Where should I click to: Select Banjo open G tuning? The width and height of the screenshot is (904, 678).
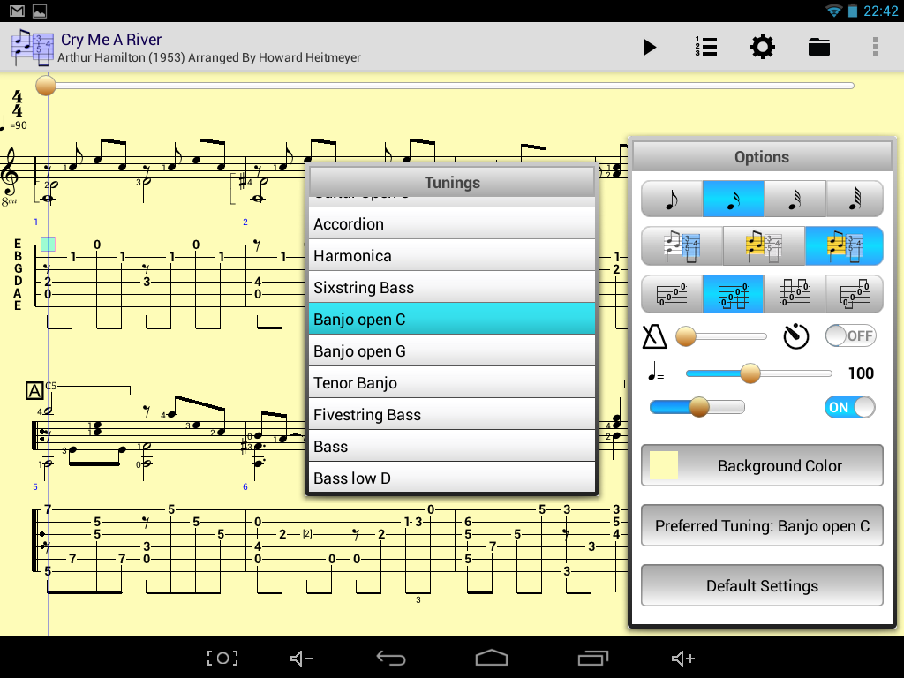[x=452, y=350]
